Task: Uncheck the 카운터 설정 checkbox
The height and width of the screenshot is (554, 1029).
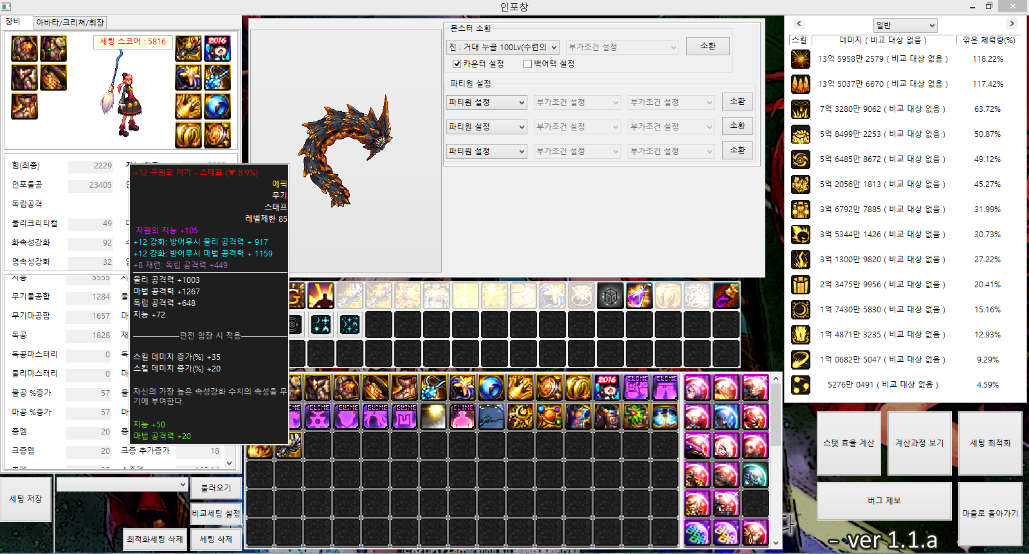Action: [x=457, y=64]
